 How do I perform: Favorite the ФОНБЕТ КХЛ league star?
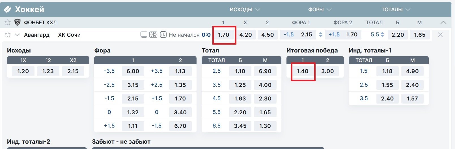click(8, 22)
